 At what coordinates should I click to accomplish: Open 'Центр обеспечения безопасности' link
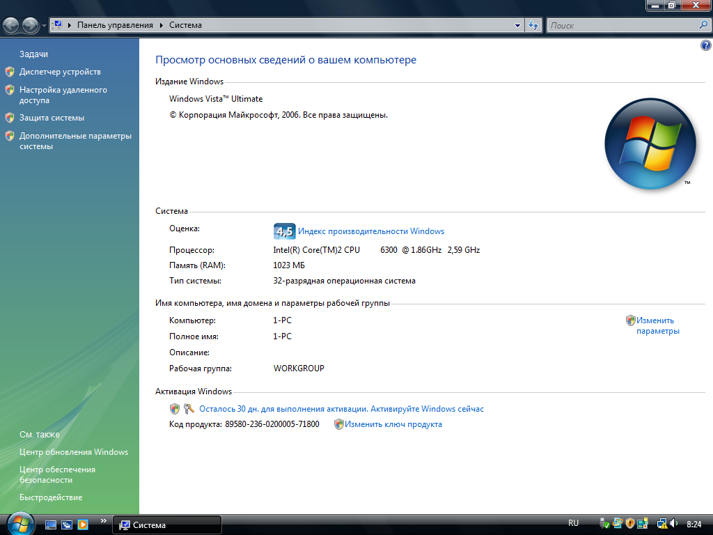tap(57, 474)
